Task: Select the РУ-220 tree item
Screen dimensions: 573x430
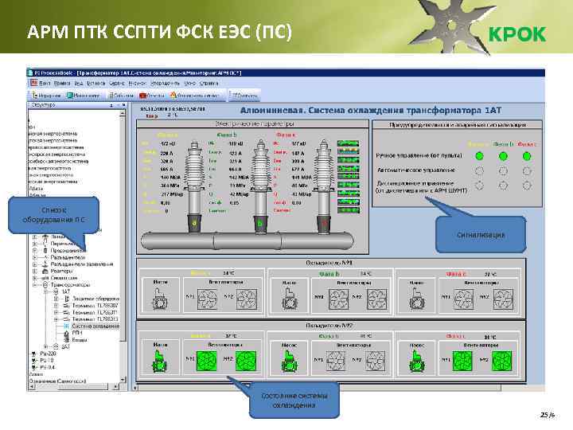Action: pos(48,354)
